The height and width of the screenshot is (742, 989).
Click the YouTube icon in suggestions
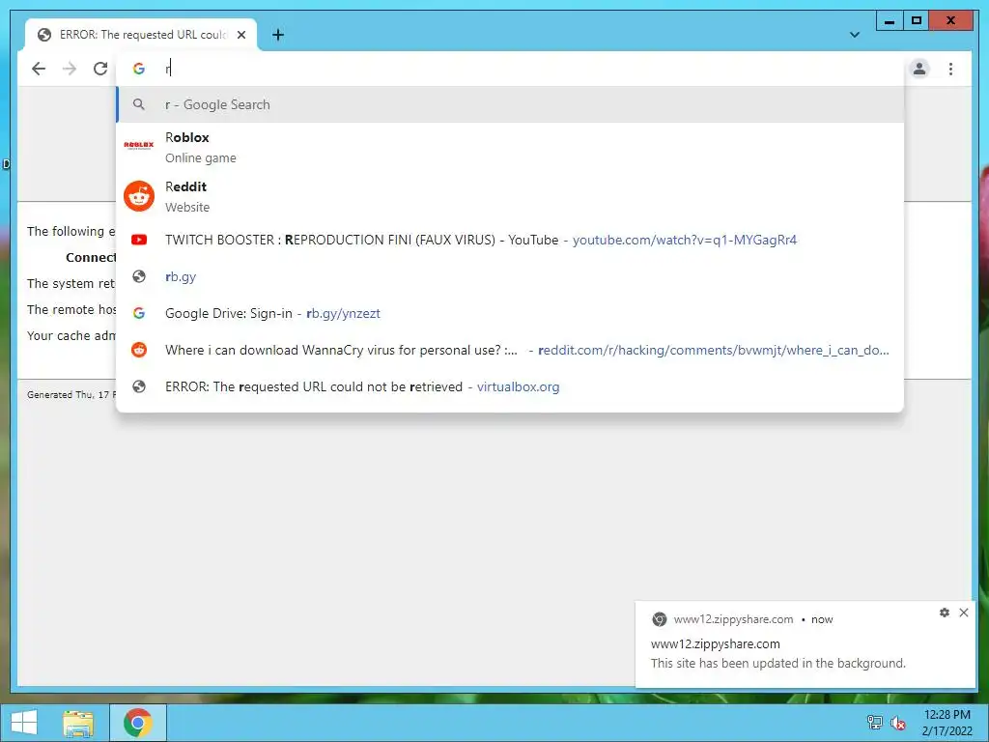point(139,240)
